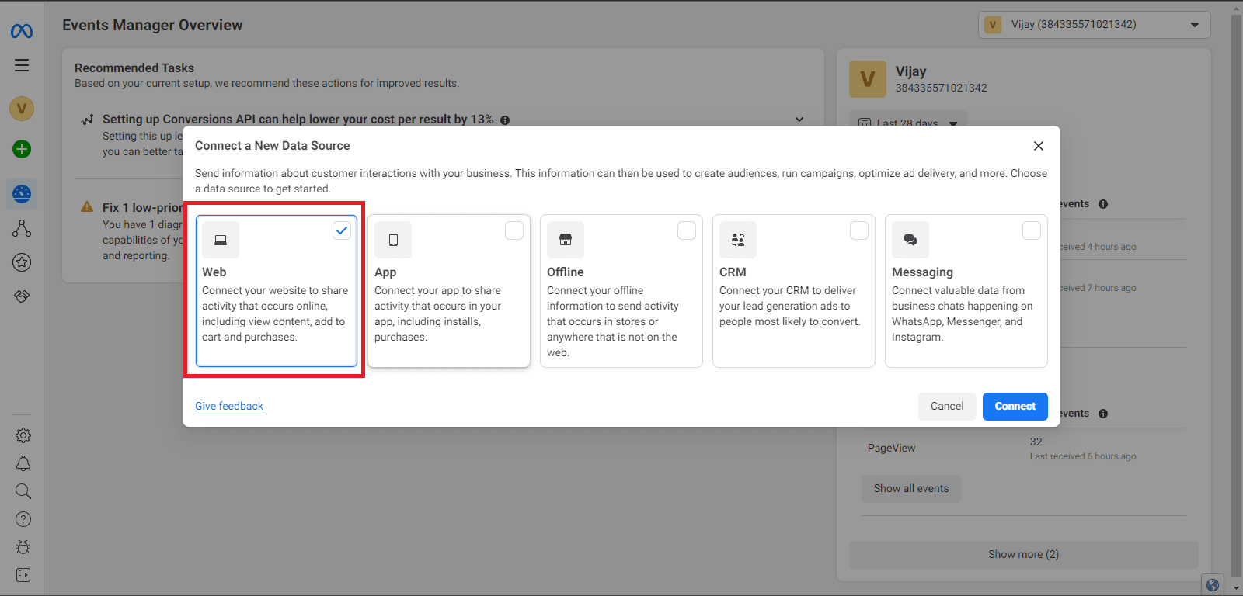1243x596 pixels.
Task: Open the help question mark icon
Action: pyautogui.click(x=23, y=519)
